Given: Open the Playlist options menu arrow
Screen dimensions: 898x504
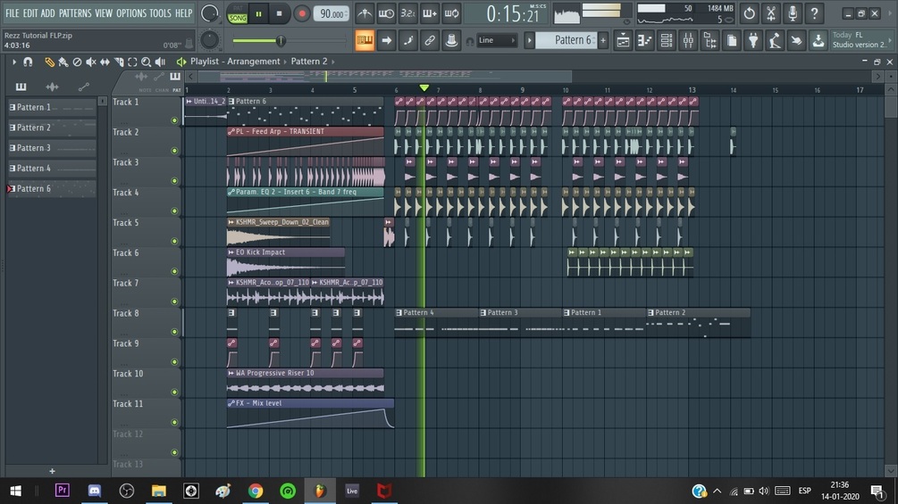Looking at the screenshot, I should 14,62.
